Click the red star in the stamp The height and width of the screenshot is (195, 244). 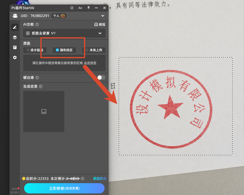tap(170, 107)
